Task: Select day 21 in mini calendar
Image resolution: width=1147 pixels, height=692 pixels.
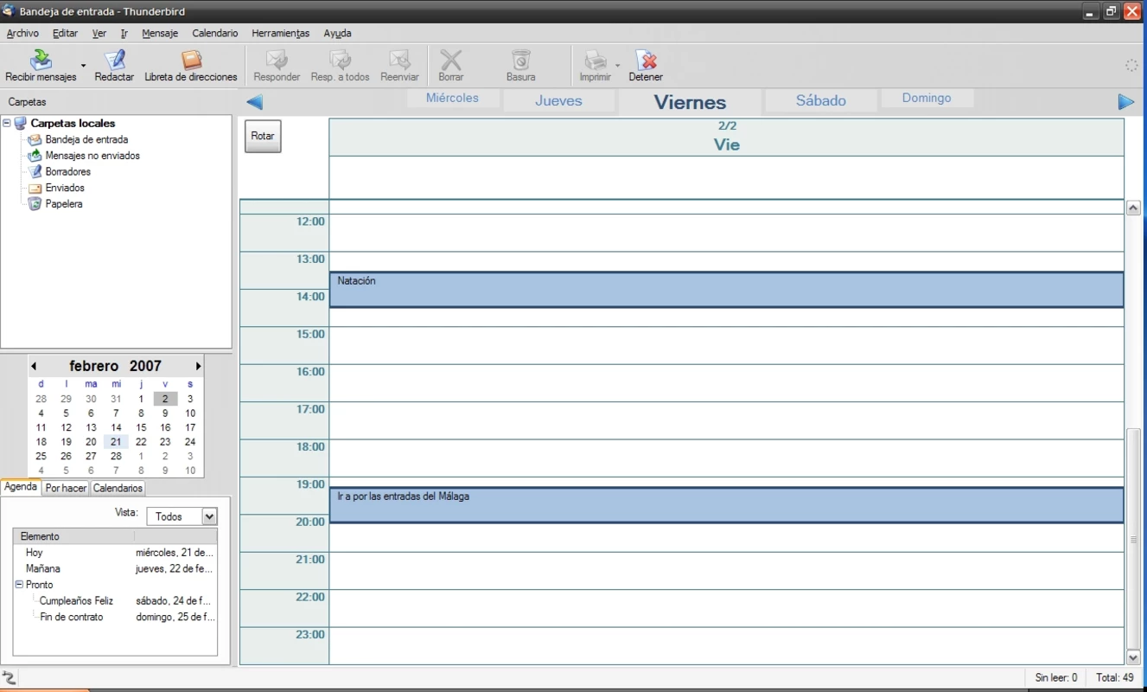Action: 116,442
